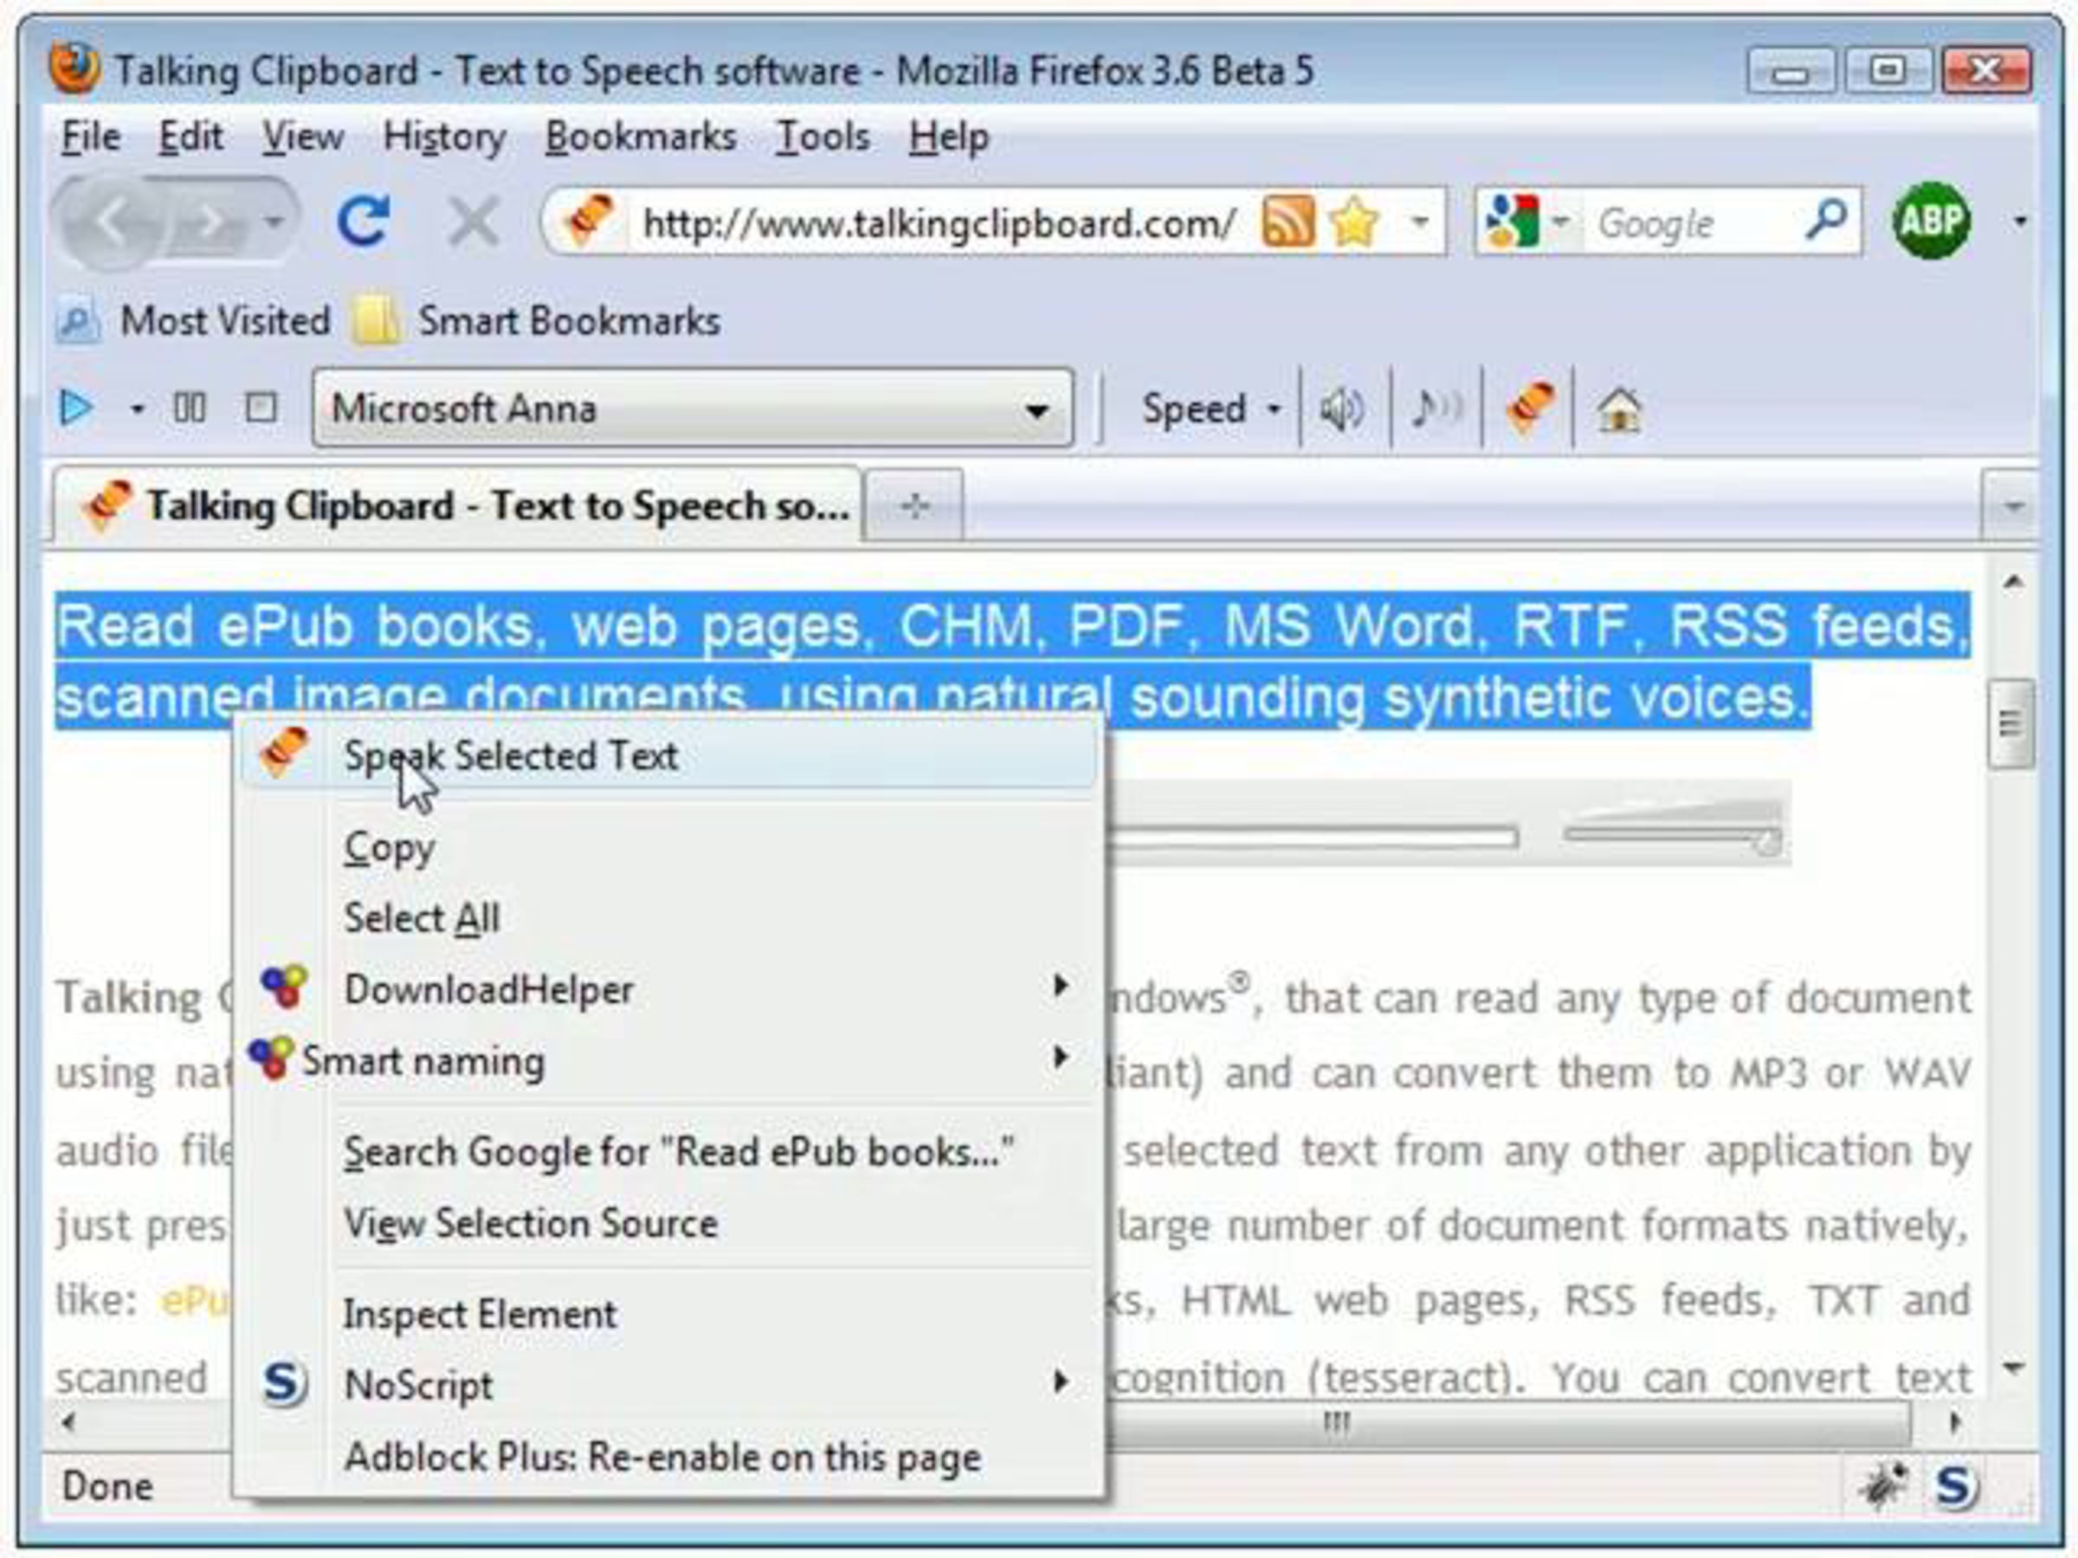Screen dimensions: 2078x1558
Task: Stop speech with the stop button
Action: coord(261,408)
